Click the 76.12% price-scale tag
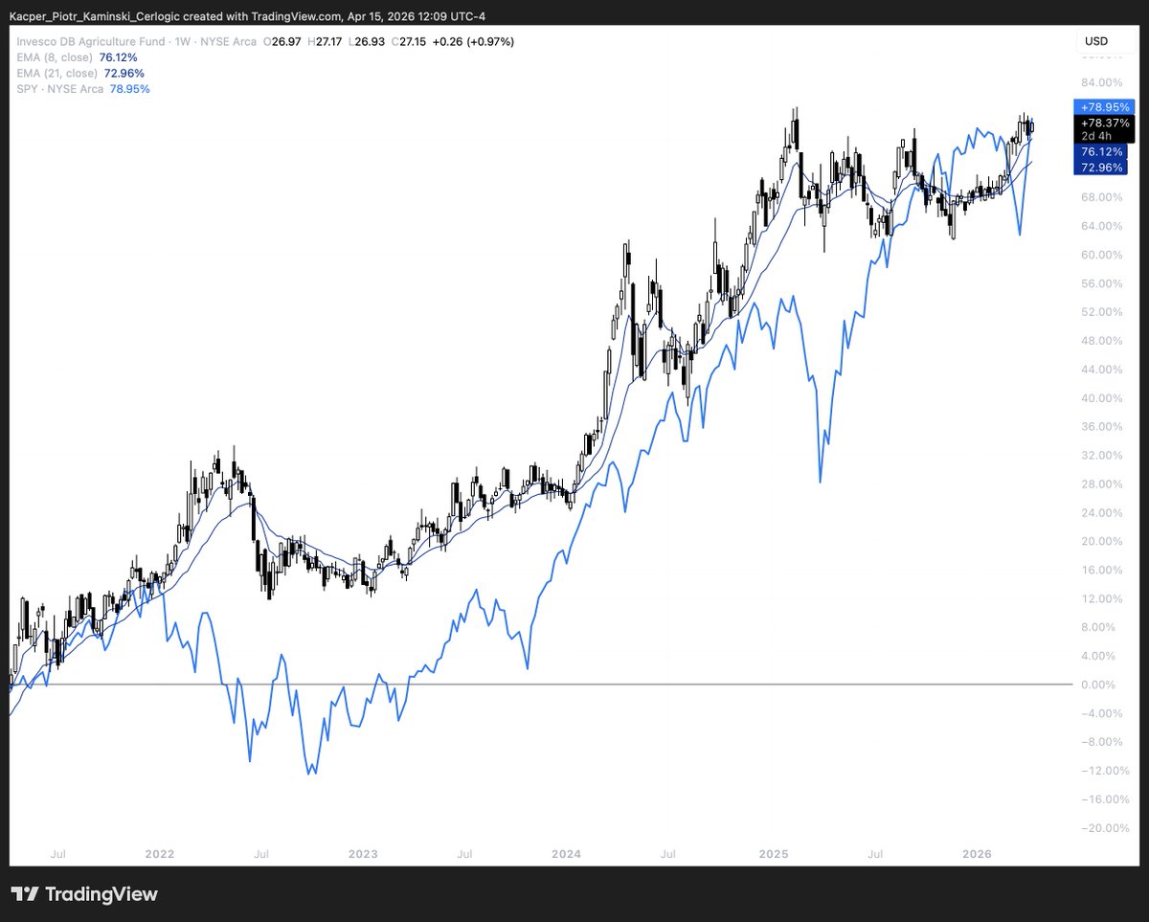Image resolution: width=1149 pixels, height=922 pixels. pyautogui.click(x=1101, y=152)
